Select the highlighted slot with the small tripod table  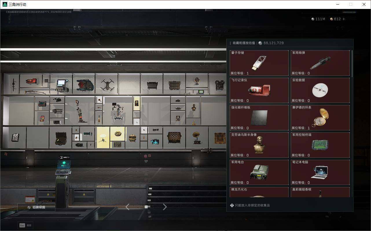pyautogui.click(x=103, y=137)
